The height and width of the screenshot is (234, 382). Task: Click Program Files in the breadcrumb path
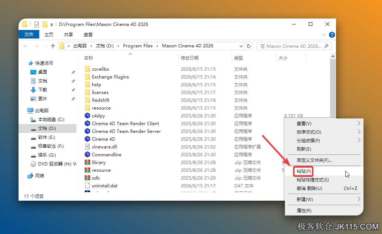138,46
